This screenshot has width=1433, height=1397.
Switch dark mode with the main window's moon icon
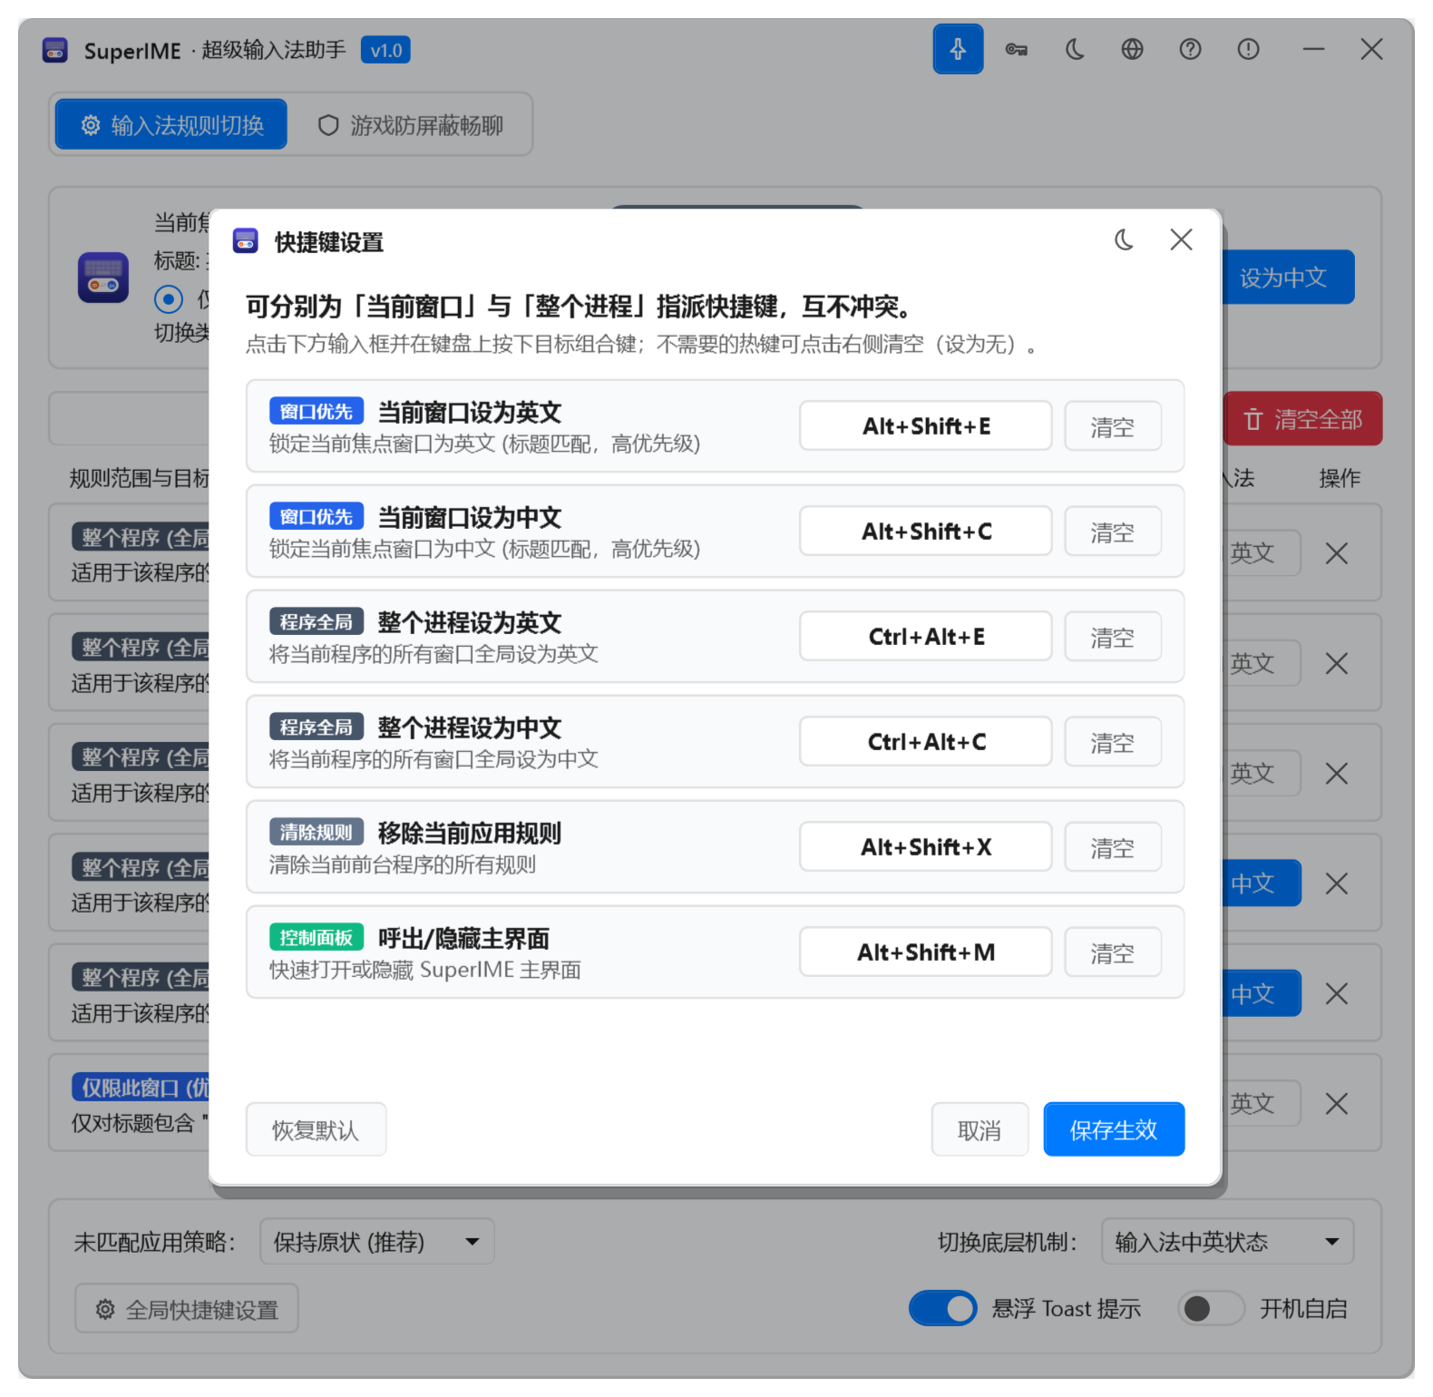1075,49
